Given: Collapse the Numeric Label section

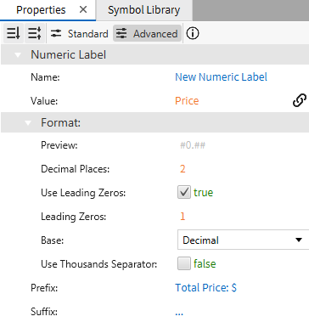Looking at the screenshot, I should point(18,55).
